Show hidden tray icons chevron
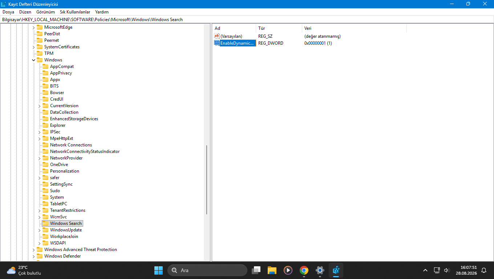This screenshot has height=279, width=494. coord(425,270)
